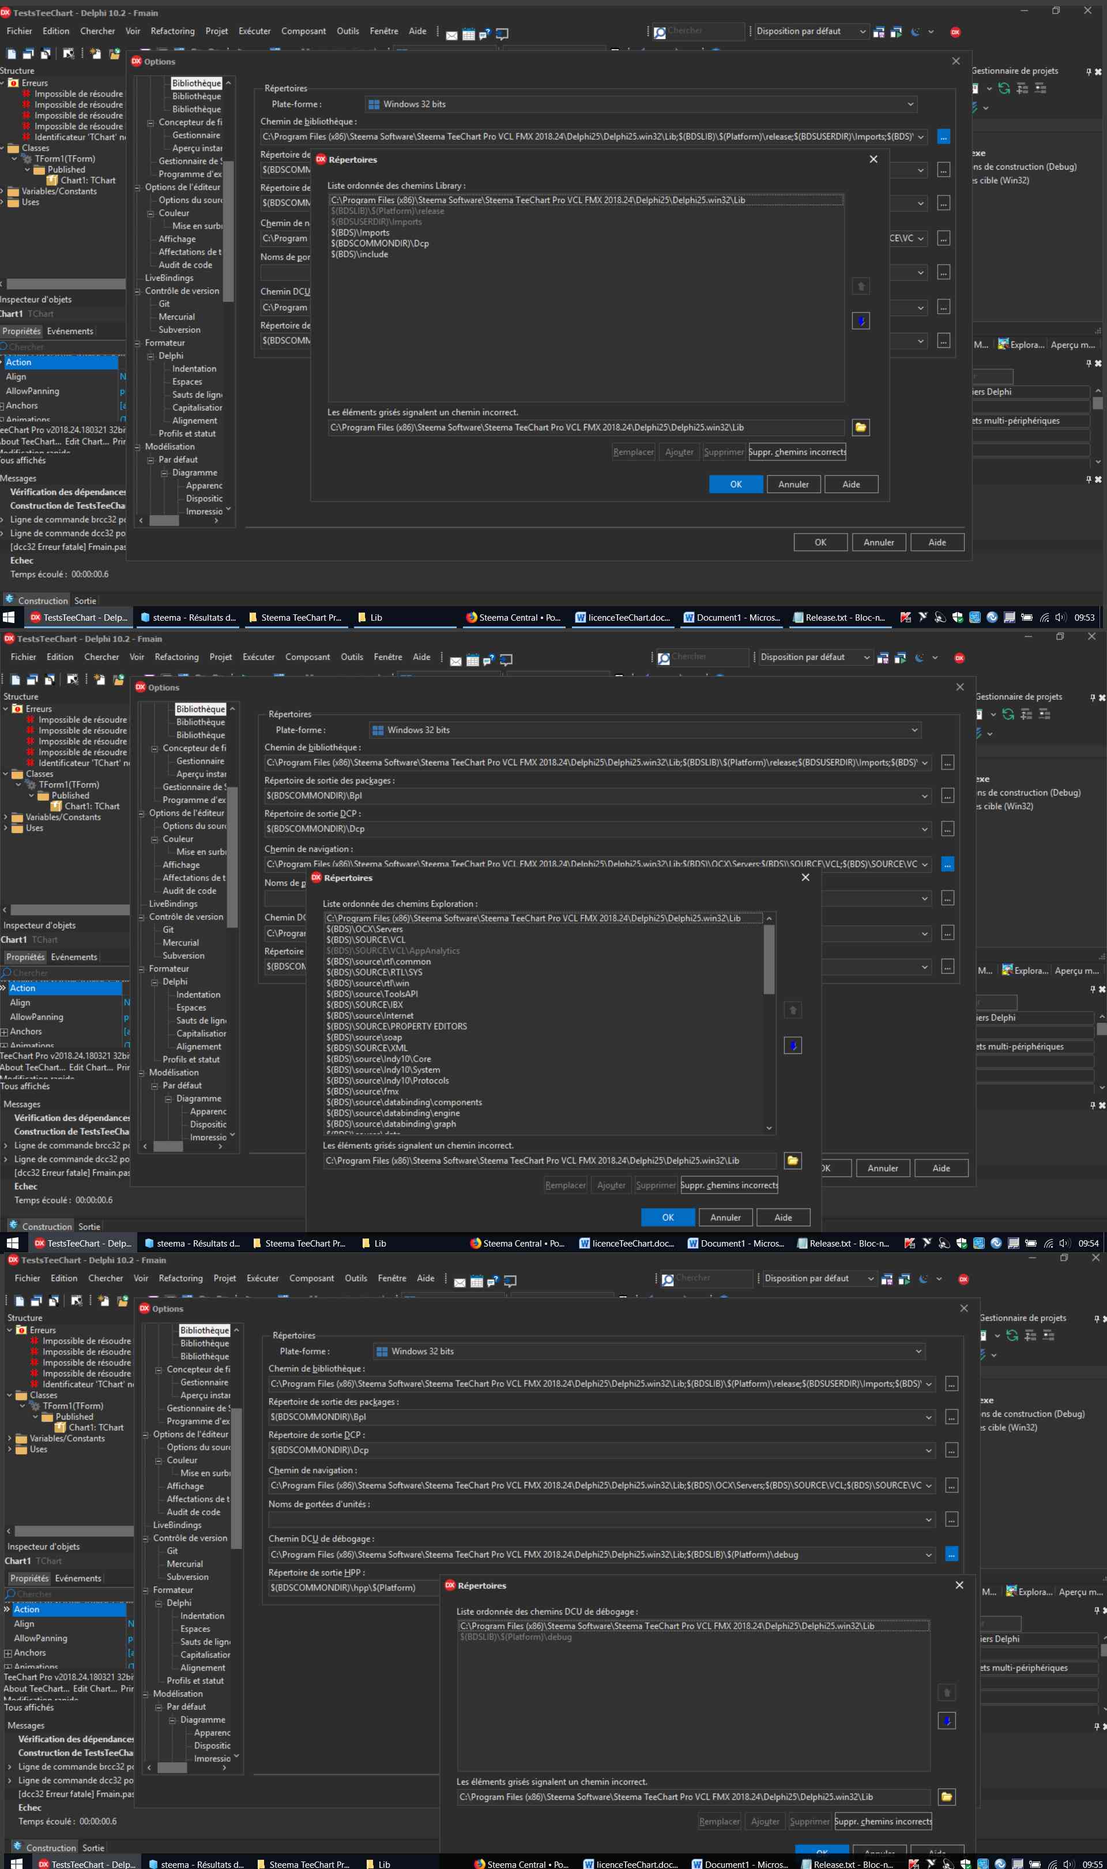Image resolution: width=1107 pixels, height=1869 pixels.
Task: Collapse Formateur node in topmost Options tree
Action: pos(138,343)
